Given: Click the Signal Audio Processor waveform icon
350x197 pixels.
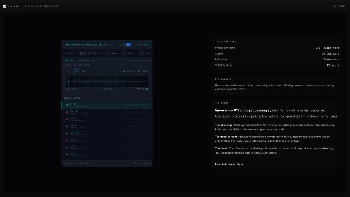Looking at the screenshot, I should (67, 45).
